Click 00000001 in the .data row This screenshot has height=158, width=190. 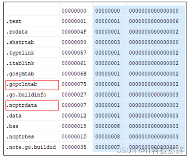[x=108, y=116]
